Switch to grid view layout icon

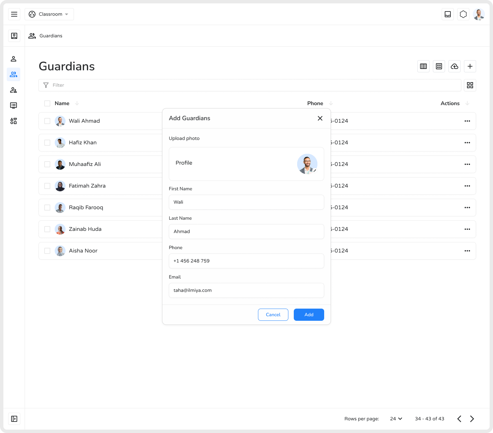click(x=470, y=85)
